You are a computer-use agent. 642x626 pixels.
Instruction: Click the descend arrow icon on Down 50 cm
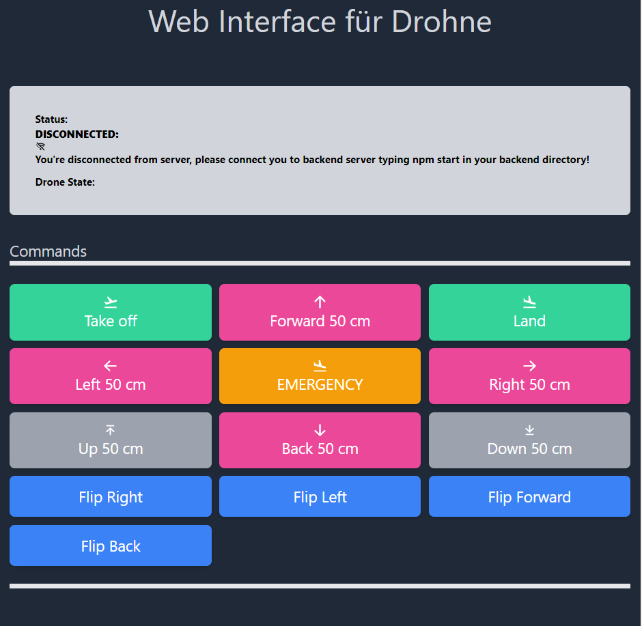pyautogui.click(x=529, y=429)
